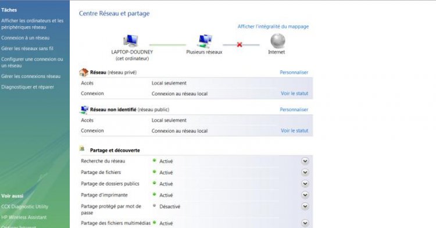Open Connexion à un réseau task
The width and height of the screenshot is (436, 228).
26,38
